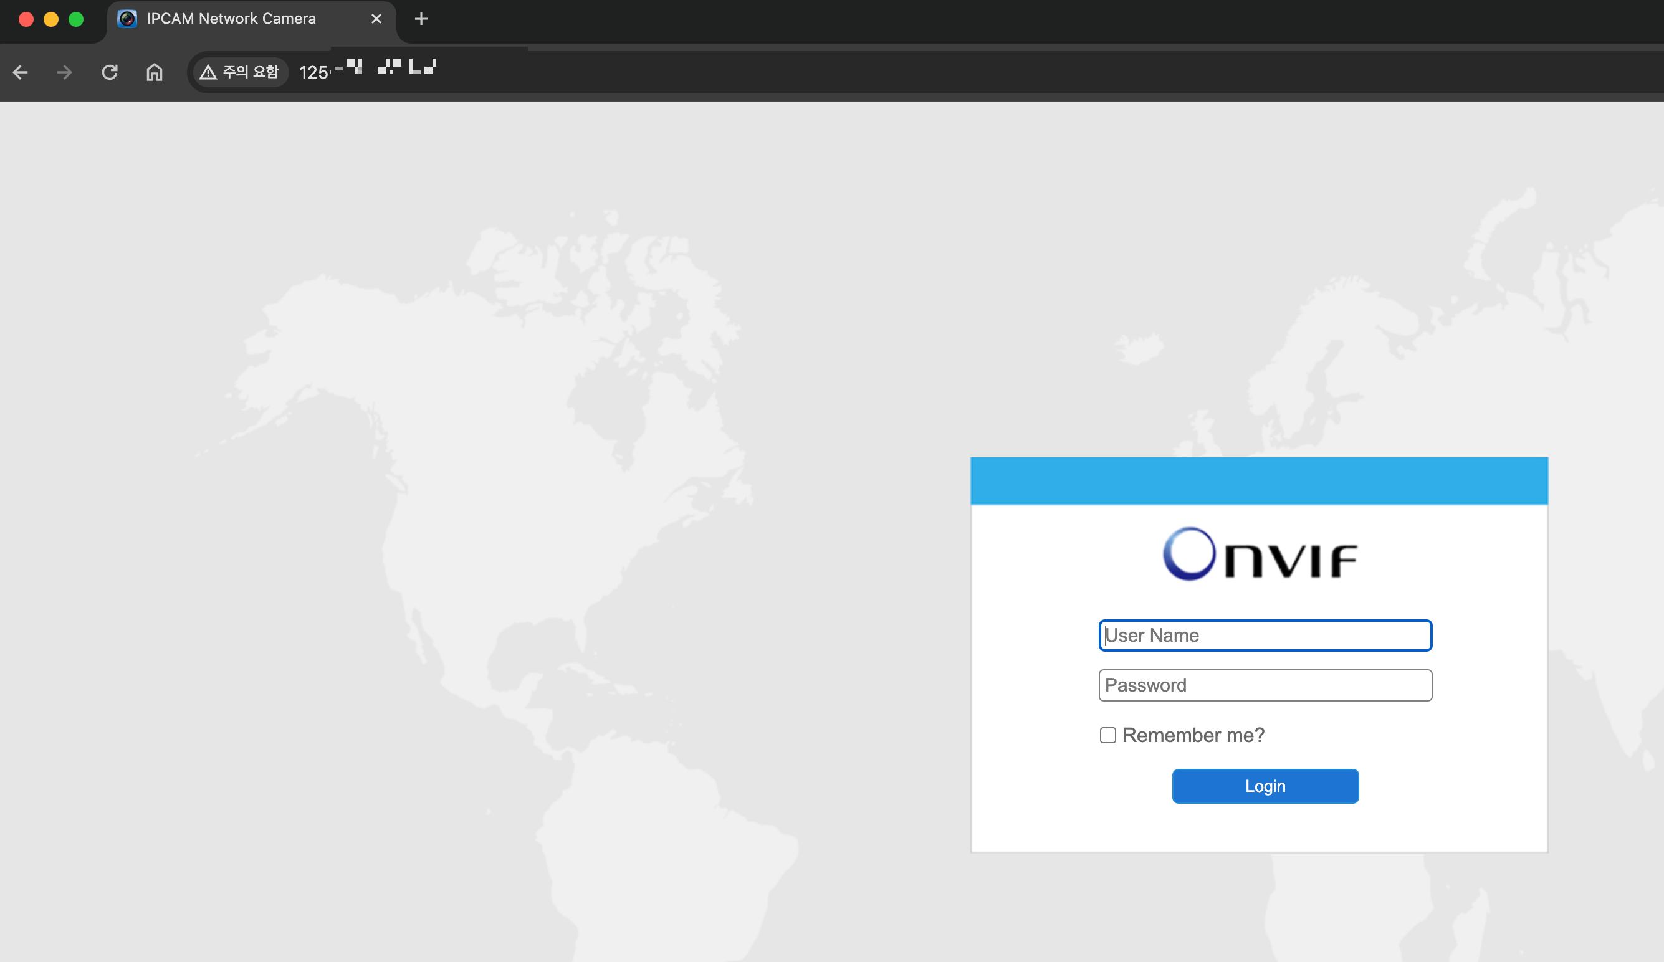This screenshot has width=1664, height=962.
Task: Click the Remember me? label
Action: 1193,735
